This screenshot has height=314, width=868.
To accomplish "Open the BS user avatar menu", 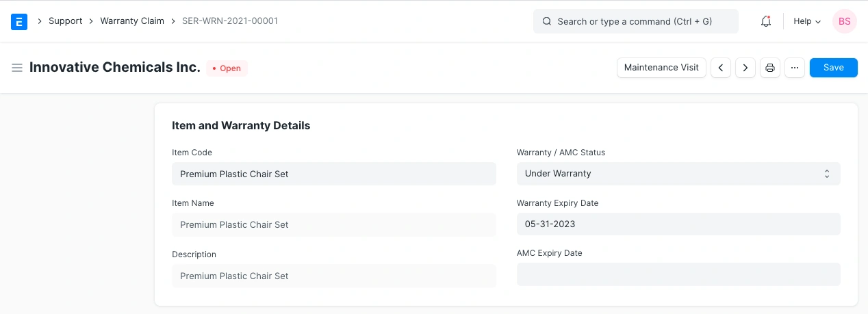I will point(844,21).
